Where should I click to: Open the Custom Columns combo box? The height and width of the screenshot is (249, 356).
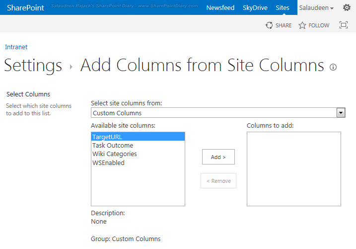(x=214, y=113)
